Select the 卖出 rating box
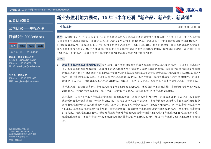211x149 pixels. tap(40, 46)
